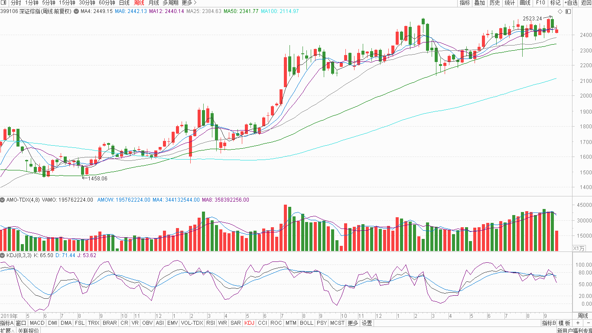Select the 指标A tab

(x=7, y=323)
